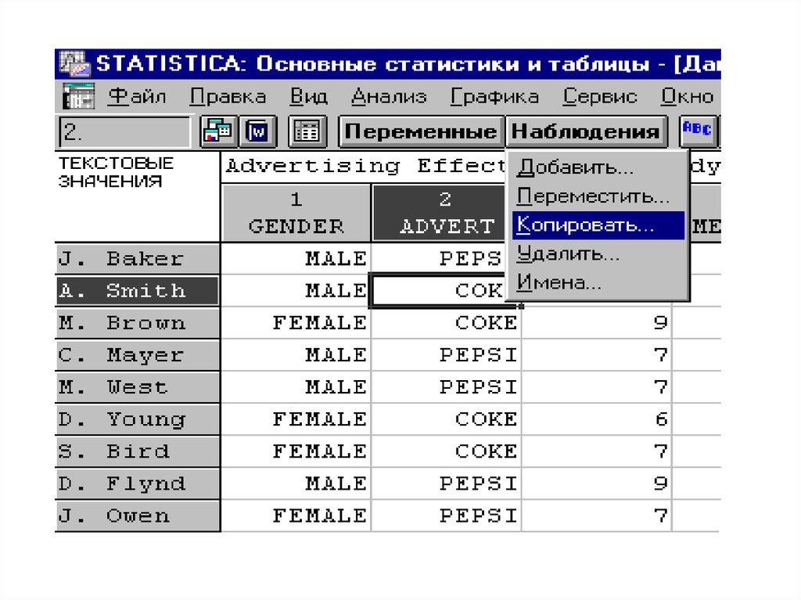The width and height of the screenshot is (801, 600).
Task: Click the COKE cell in S. Bird row
Action: point(447,452)
